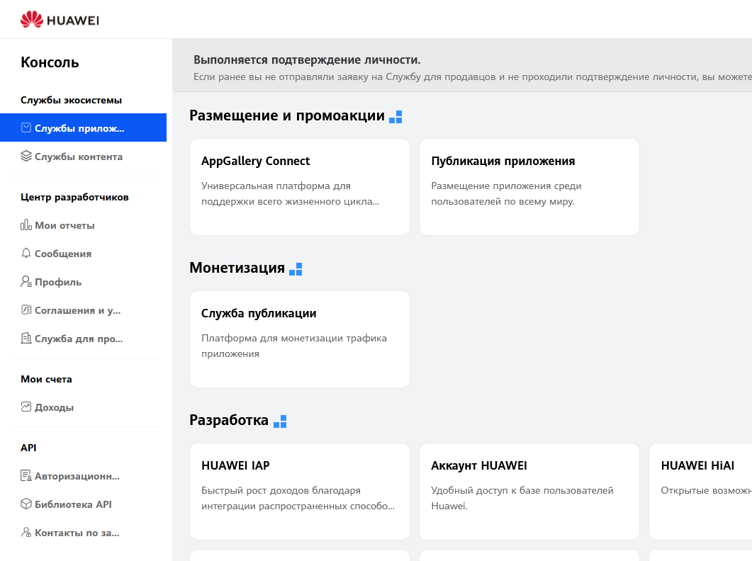Click the grid icon beside Монетизация
Screen dimensions: 752x561
(295, 268)
